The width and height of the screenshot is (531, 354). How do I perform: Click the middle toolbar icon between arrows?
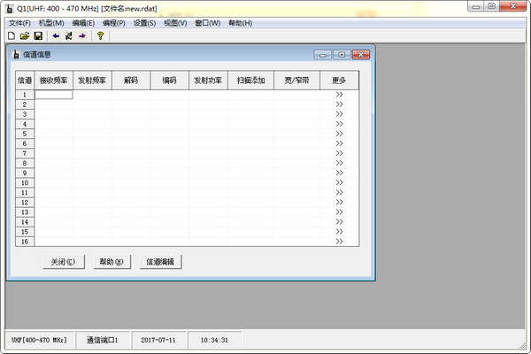point(69,35)
